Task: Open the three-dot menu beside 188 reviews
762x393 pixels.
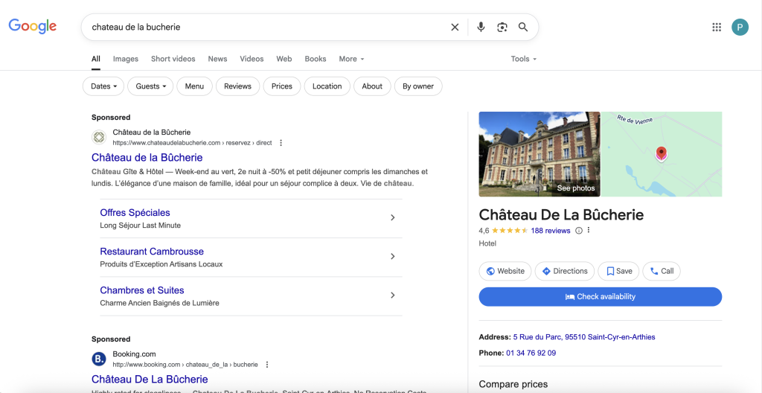Action: click(x=589, y=231)
